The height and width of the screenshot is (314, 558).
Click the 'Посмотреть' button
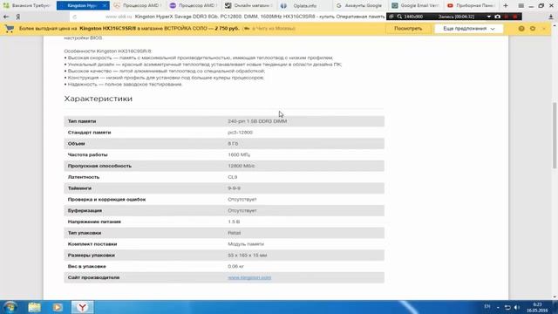coord(408,29)
